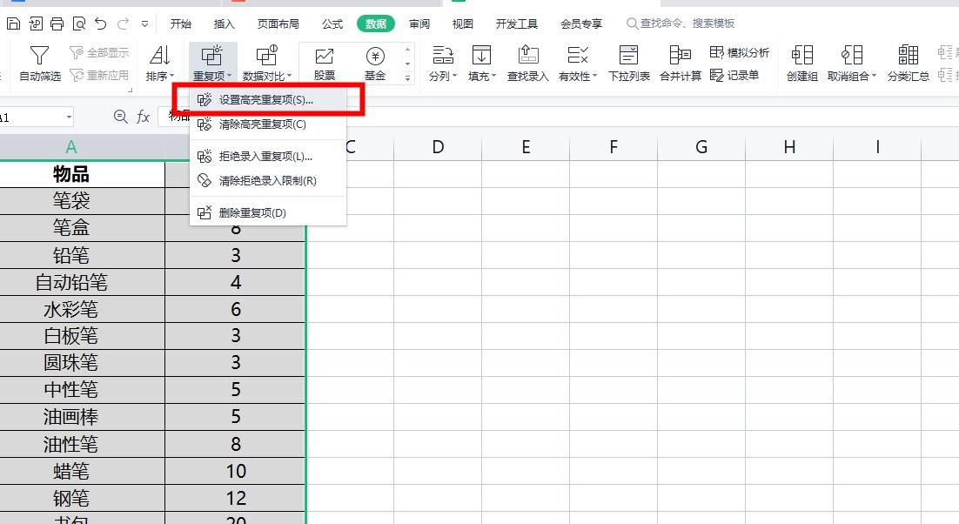This screenshot has width=959, height=524.
Task: Choose 删除重复项 from the dropdown menu
Action: [x=252, y=212]
